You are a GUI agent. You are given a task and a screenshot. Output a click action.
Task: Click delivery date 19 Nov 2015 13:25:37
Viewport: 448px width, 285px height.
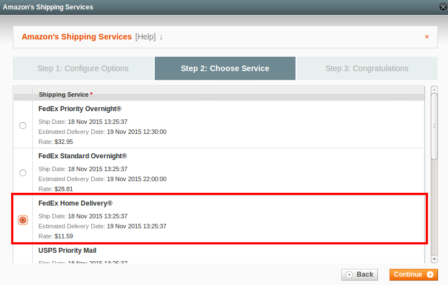pos(136,226)
